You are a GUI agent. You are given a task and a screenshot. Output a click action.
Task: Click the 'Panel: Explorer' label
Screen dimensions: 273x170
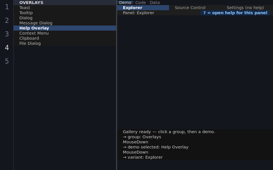(138, 13)
